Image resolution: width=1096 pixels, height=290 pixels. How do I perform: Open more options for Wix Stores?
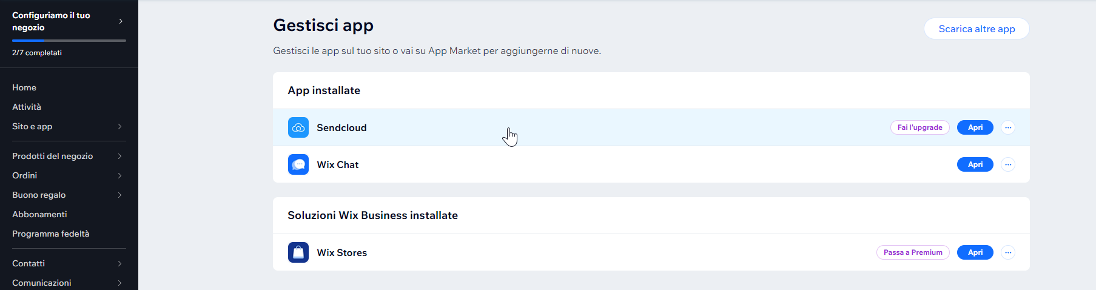1008,252
